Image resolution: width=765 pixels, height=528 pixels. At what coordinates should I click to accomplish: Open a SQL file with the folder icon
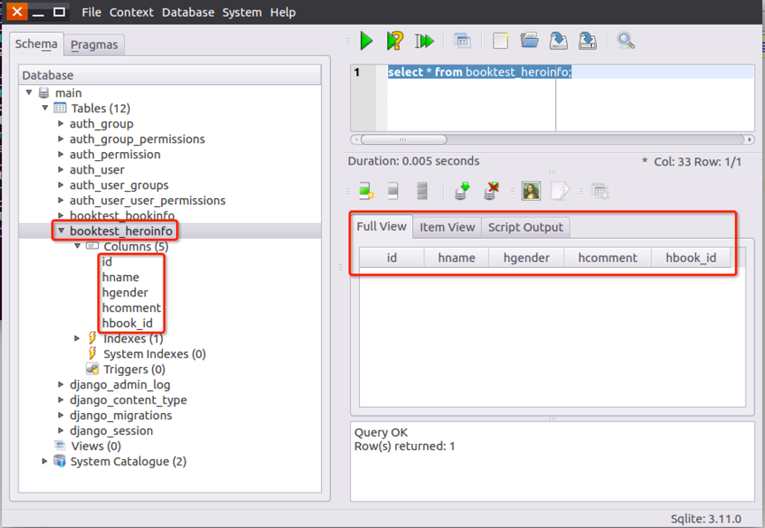tap(530, 41)
